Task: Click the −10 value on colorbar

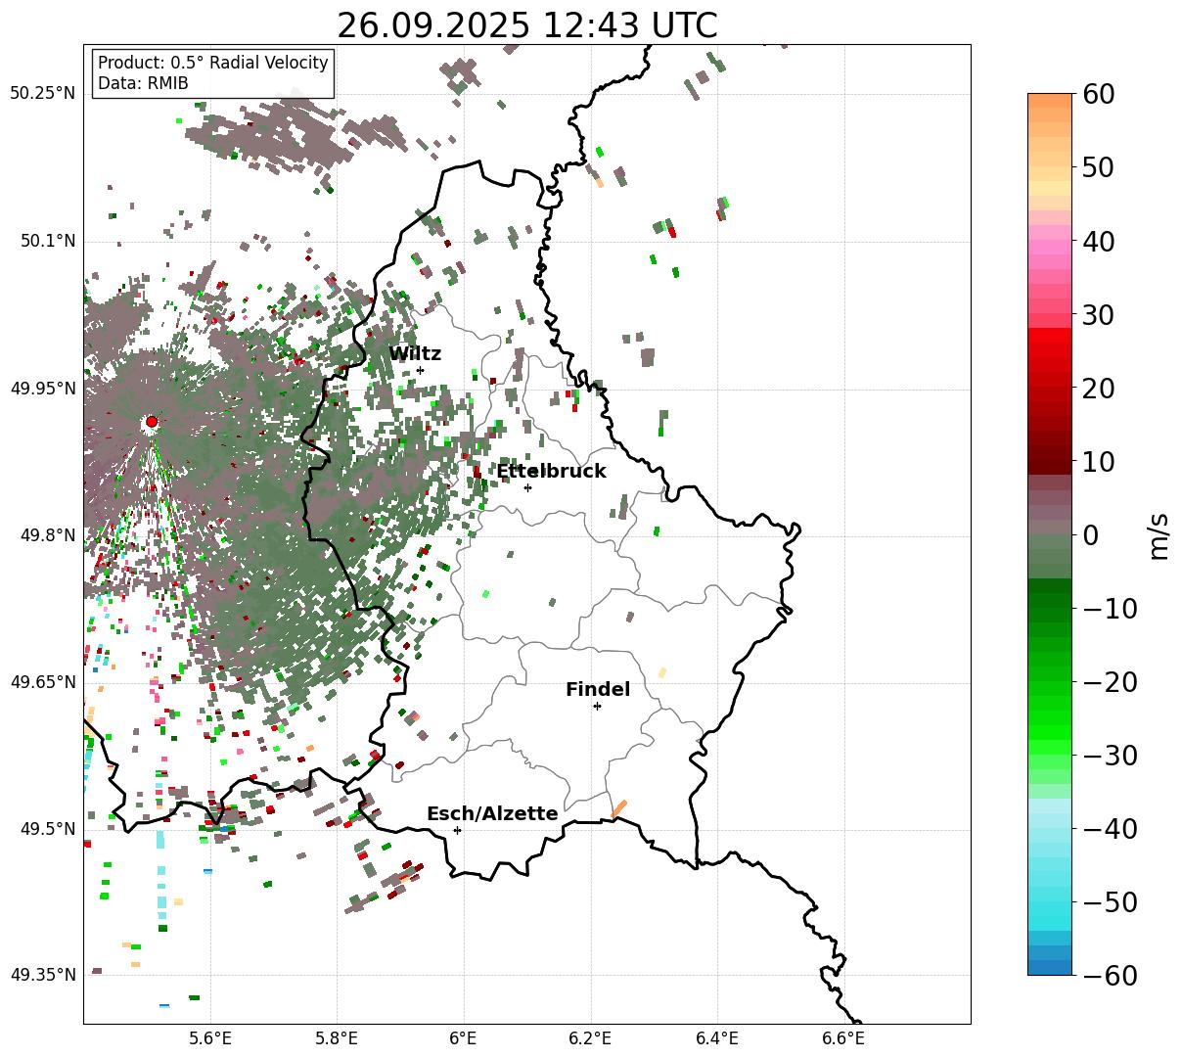Action: 1110,609
